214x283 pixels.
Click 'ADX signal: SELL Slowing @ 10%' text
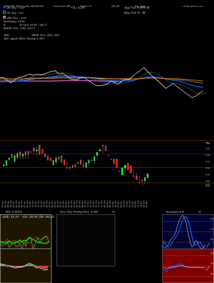tap(24, 39)
